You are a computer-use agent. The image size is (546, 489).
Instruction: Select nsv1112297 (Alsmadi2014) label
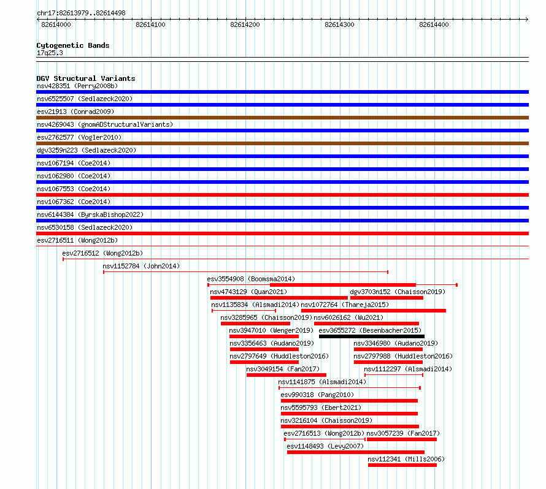click(408, 369)
